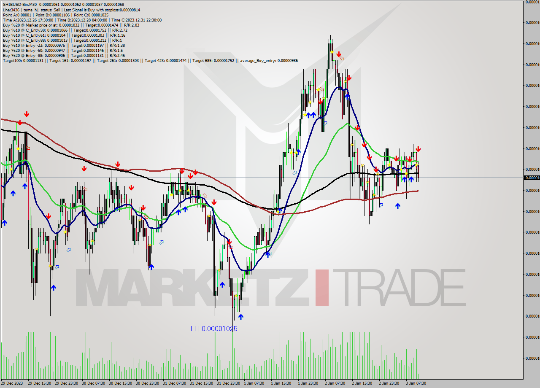Screen dimensions: 540x388
Task: Click the '31 Dec 15:30' time label
Action: (x=202, y=383)
